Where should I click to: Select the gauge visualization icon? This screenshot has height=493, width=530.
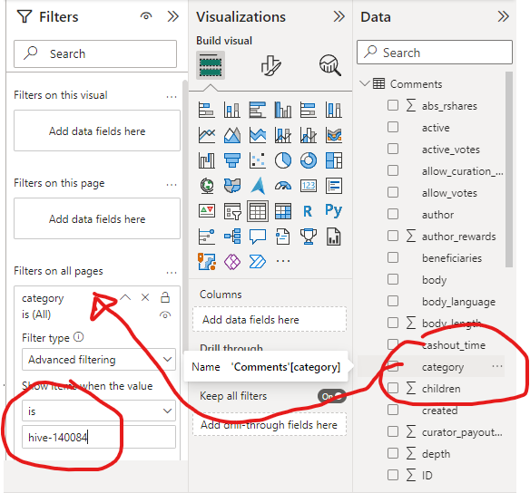pyautogui.click(x=283, y=186)
